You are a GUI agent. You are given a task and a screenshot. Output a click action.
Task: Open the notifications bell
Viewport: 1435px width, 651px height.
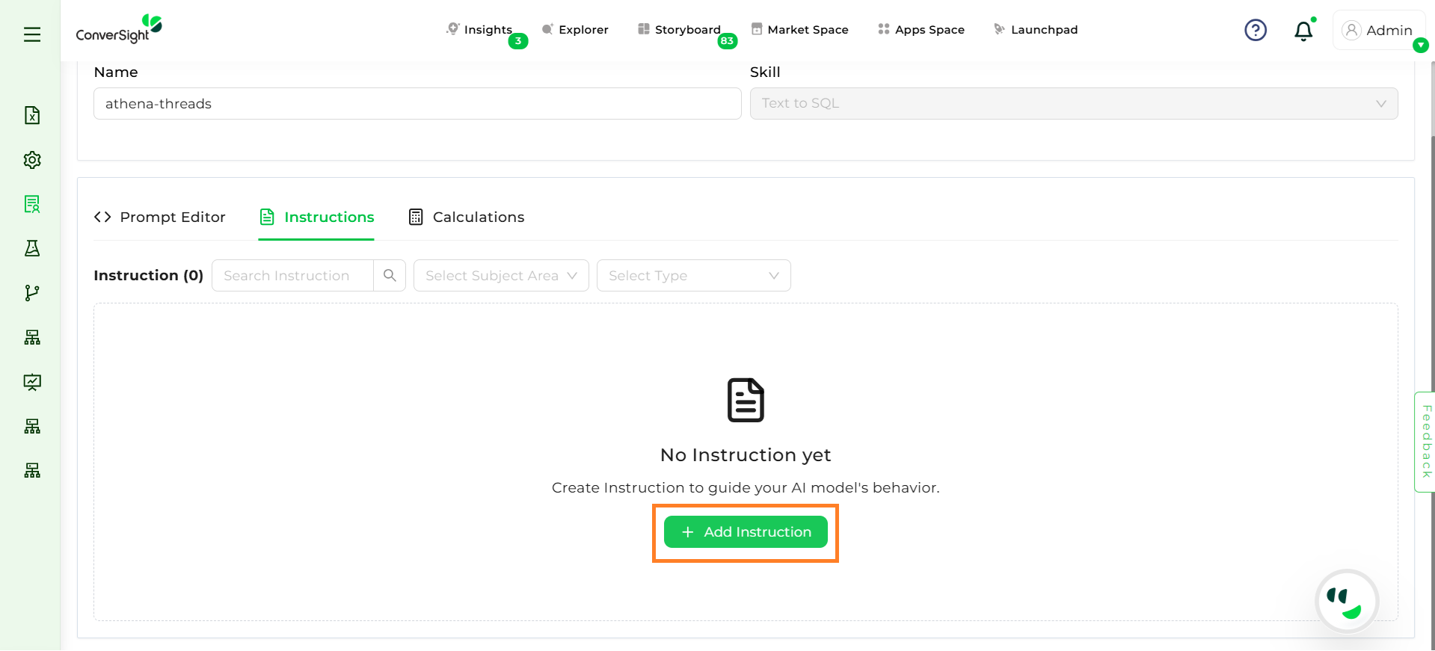click(x=1303, y=31)
